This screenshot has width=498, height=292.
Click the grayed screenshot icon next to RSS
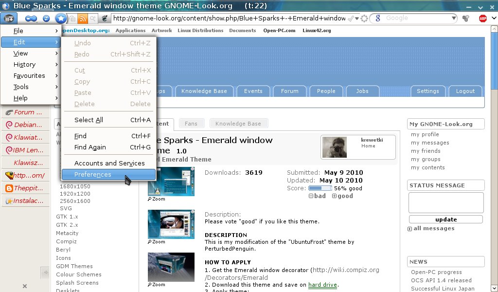[73, 19]
